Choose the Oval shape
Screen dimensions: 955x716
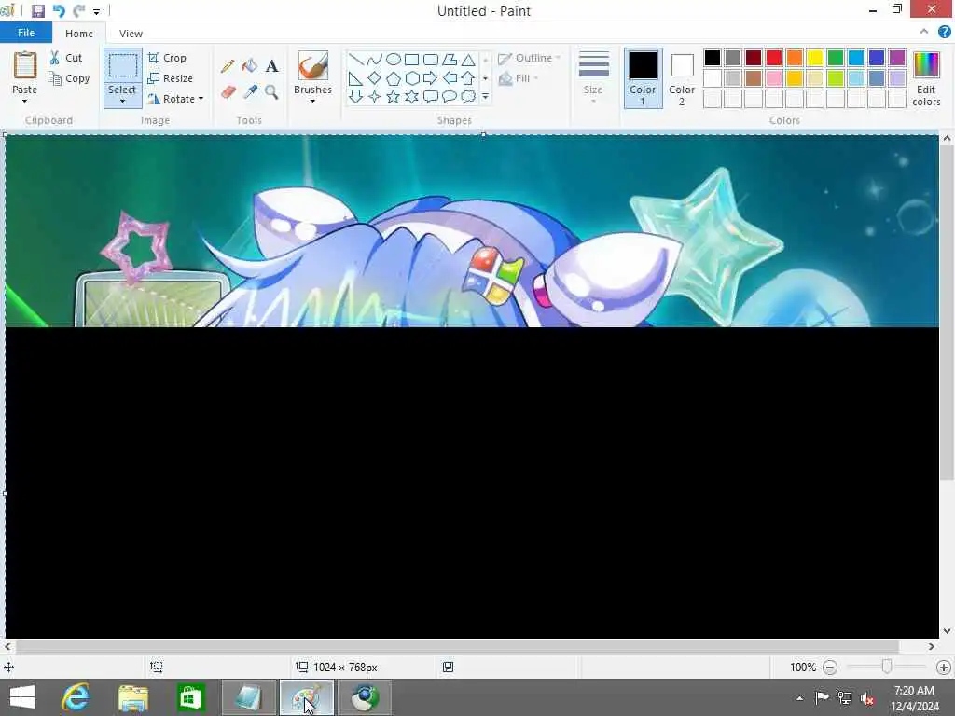click(x=394, y=59)
